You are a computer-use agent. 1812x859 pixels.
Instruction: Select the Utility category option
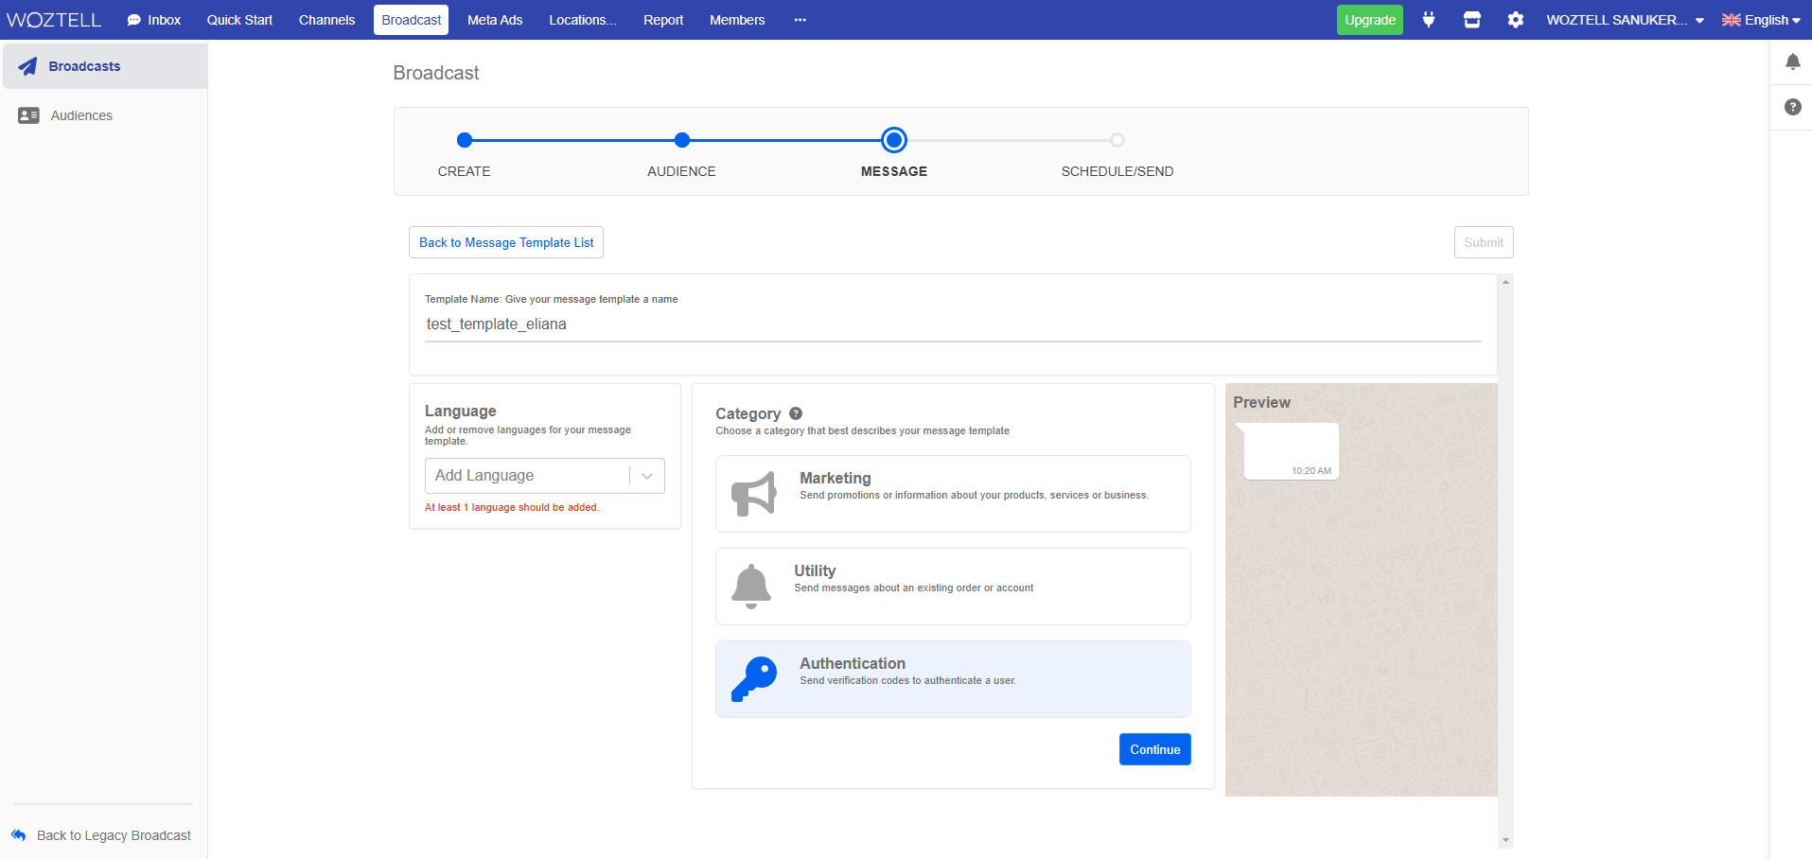point(953,586)
